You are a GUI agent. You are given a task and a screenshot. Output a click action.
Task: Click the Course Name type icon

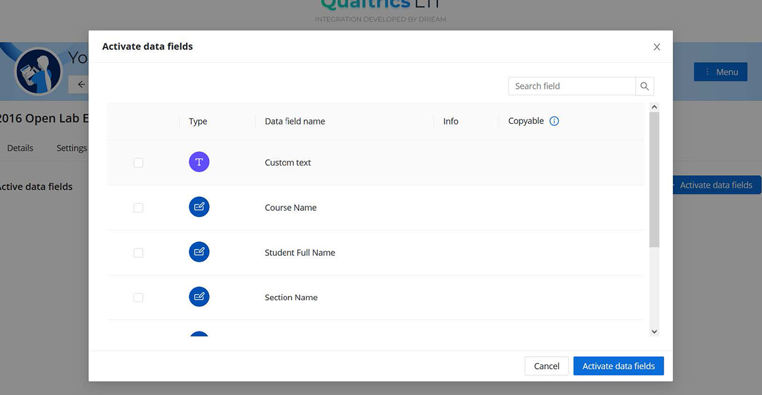pos(199,208)
